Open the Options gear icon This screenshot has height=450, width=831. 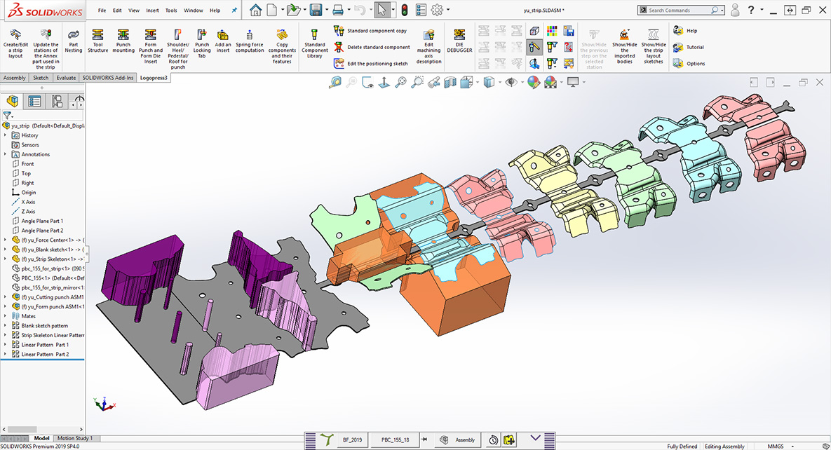click(437, 10)
